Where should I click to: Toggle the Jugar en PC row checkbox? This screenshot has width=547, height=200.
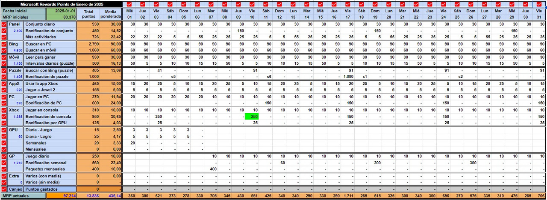[x=4, y=97]
